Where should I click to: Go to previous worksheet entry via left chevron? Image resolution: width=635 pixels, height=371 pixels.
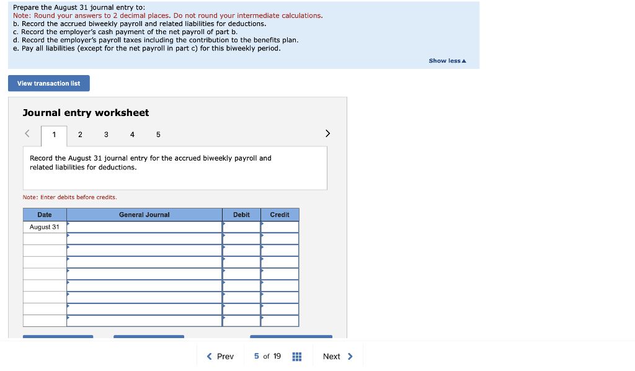(x=27, y=133)
